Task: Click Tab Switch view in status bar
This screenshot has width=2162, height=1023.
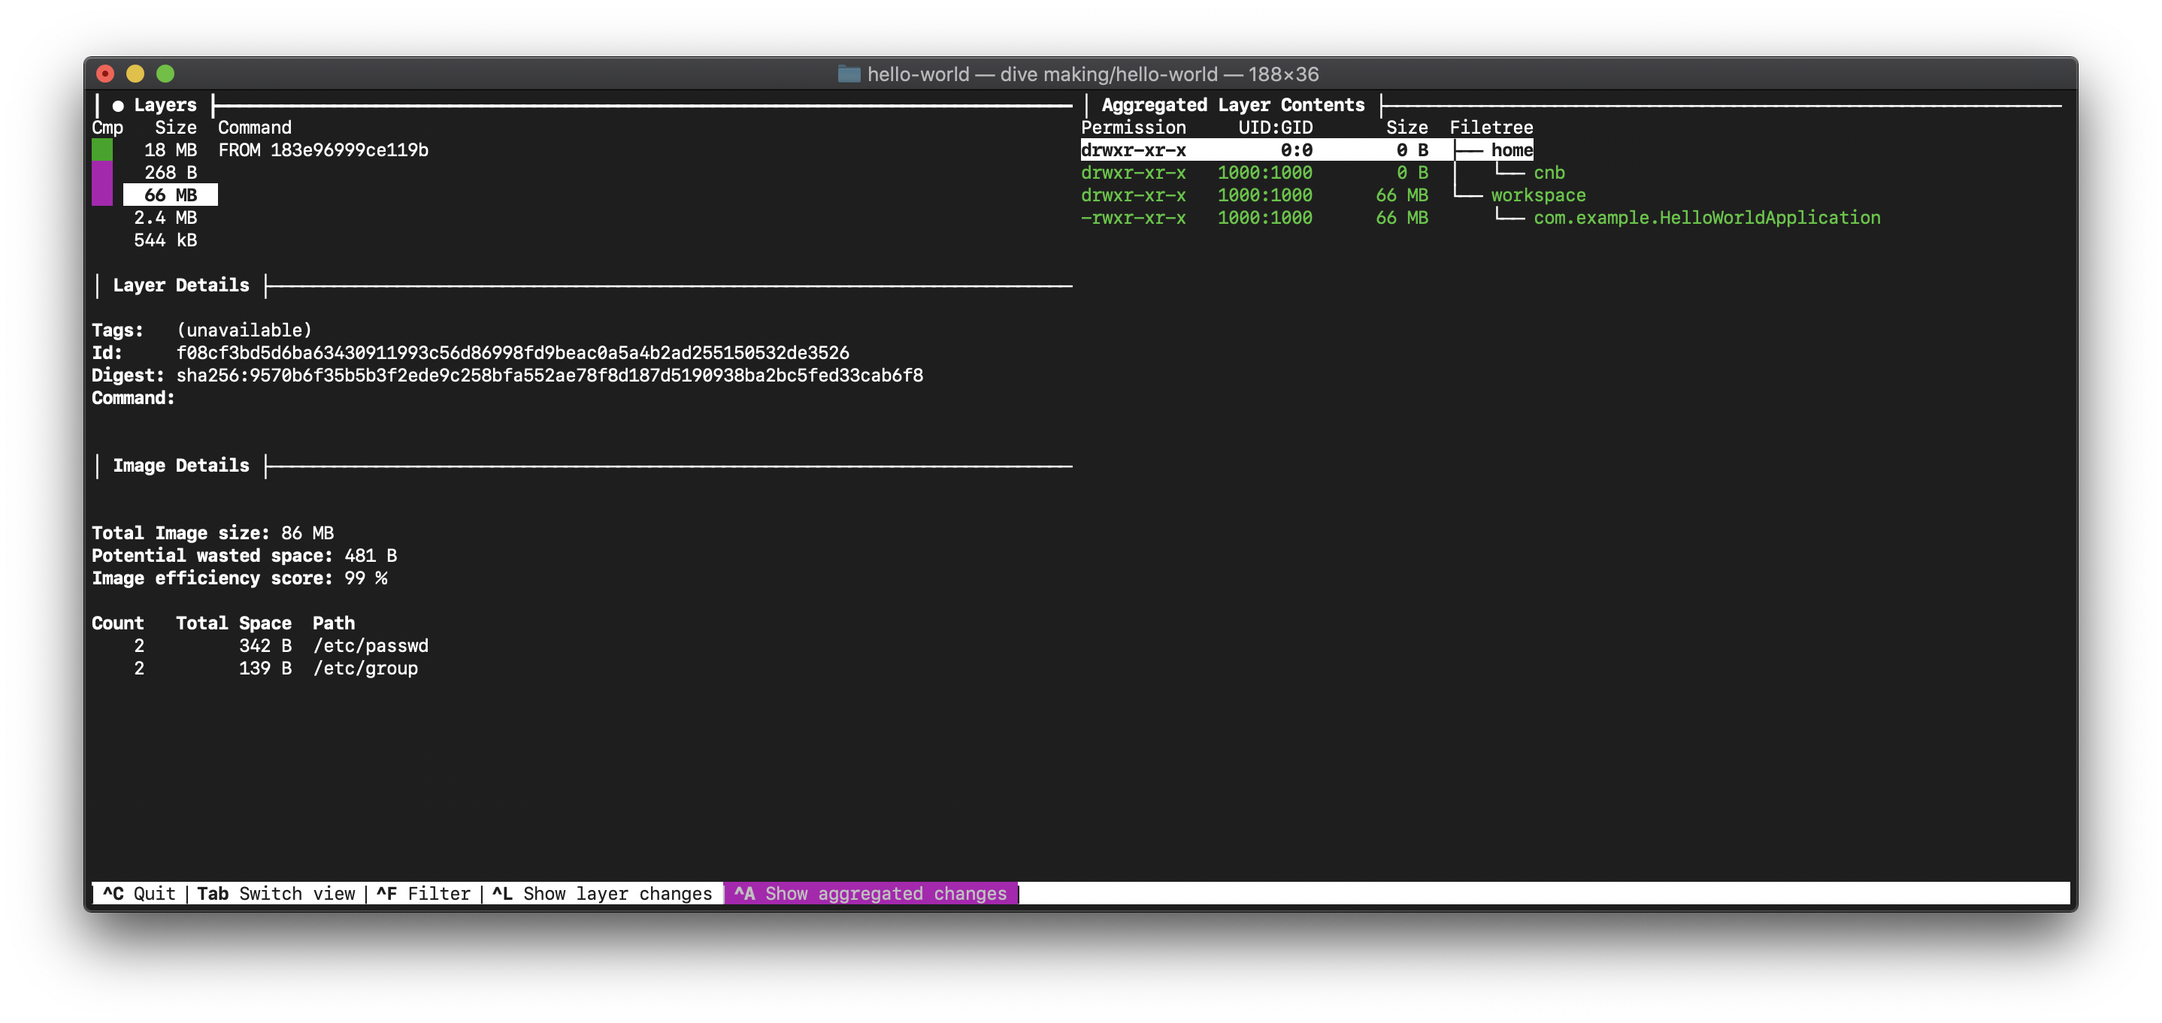Action: click(x=276, y=894)
